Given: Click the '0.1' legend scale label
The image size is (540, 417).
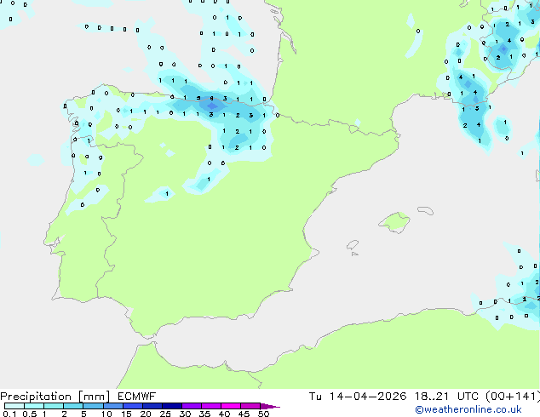Looking at the screenshot, I should pyautogui.click(x=9, y=414).
